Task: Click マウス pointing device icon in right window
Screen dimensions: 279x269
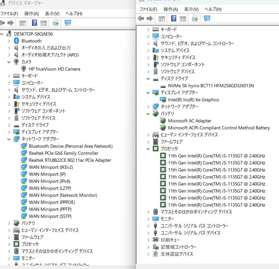Action: pos(155,212)
